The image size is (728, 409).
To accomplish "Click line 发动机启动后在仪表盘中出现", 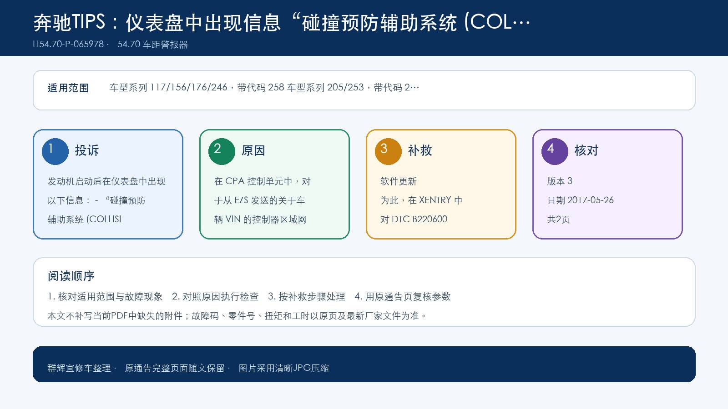I will 106,181.
